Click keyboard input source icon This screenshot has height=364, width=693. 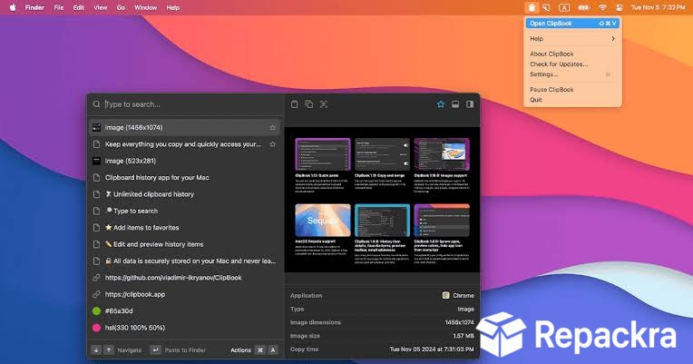[564, 7]
